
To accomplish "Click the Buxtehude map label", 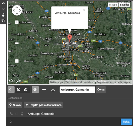I will coord(47,53).
